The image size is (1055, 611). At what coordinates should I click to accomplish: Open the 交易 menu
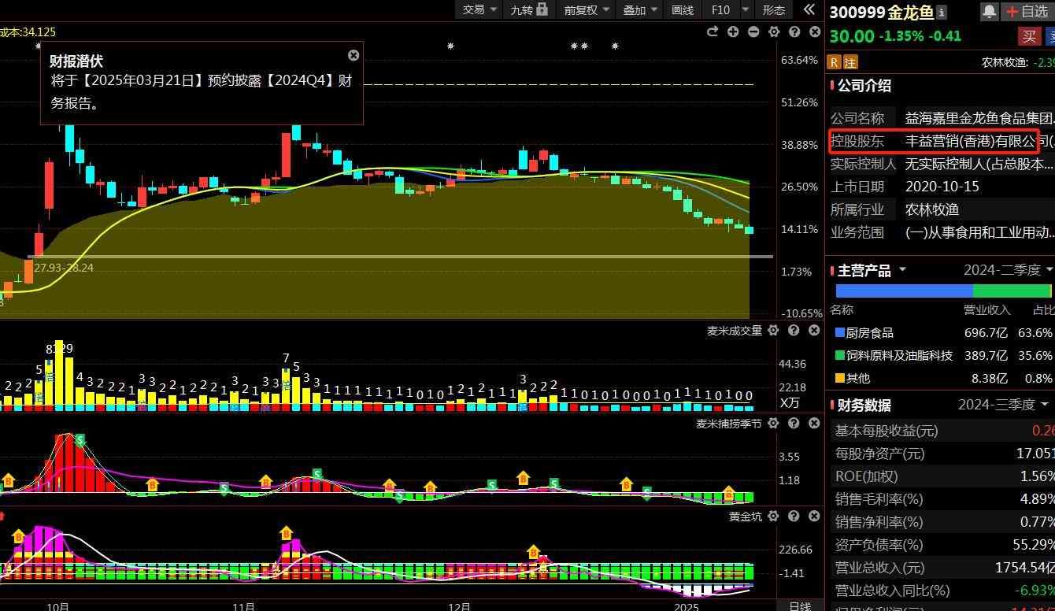pyautogui.click(x=479, y=9)
